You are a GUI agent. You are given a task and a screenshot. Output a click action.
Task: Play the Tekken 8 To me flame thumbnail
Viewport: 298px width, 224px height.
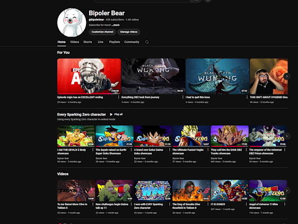point(76,191)
